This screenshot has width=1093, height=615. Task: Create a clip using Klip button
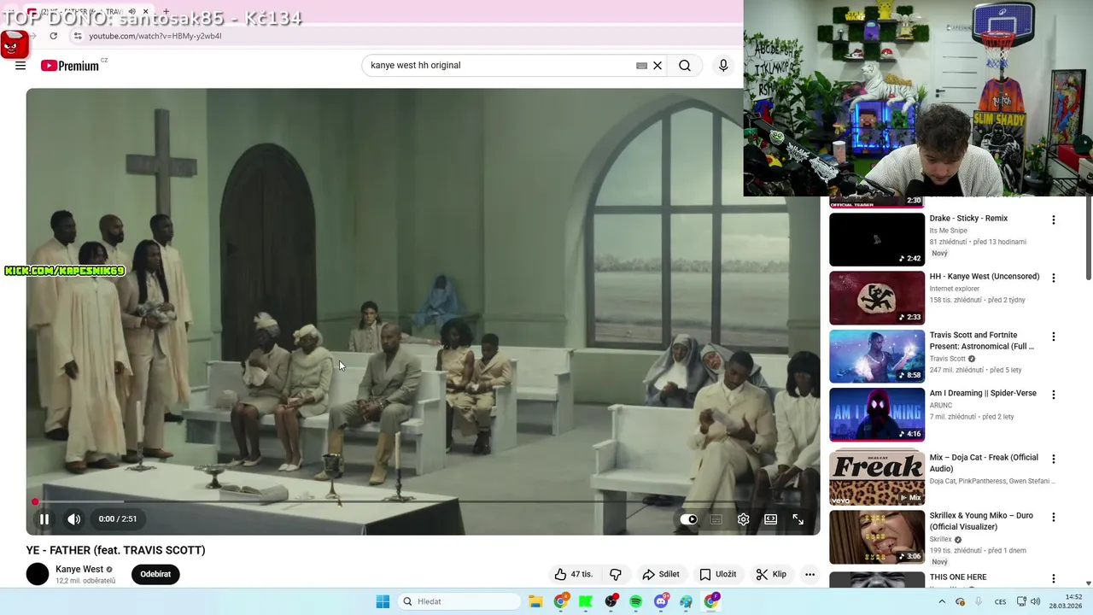[x=771, y=574]
